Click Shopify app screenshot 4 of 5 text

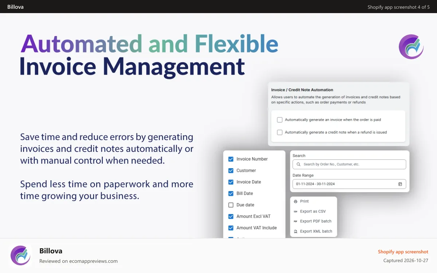click(398, 7)
